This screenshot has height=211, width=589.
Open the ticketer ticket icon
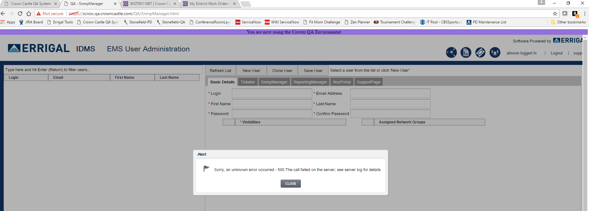pos(480,53)
